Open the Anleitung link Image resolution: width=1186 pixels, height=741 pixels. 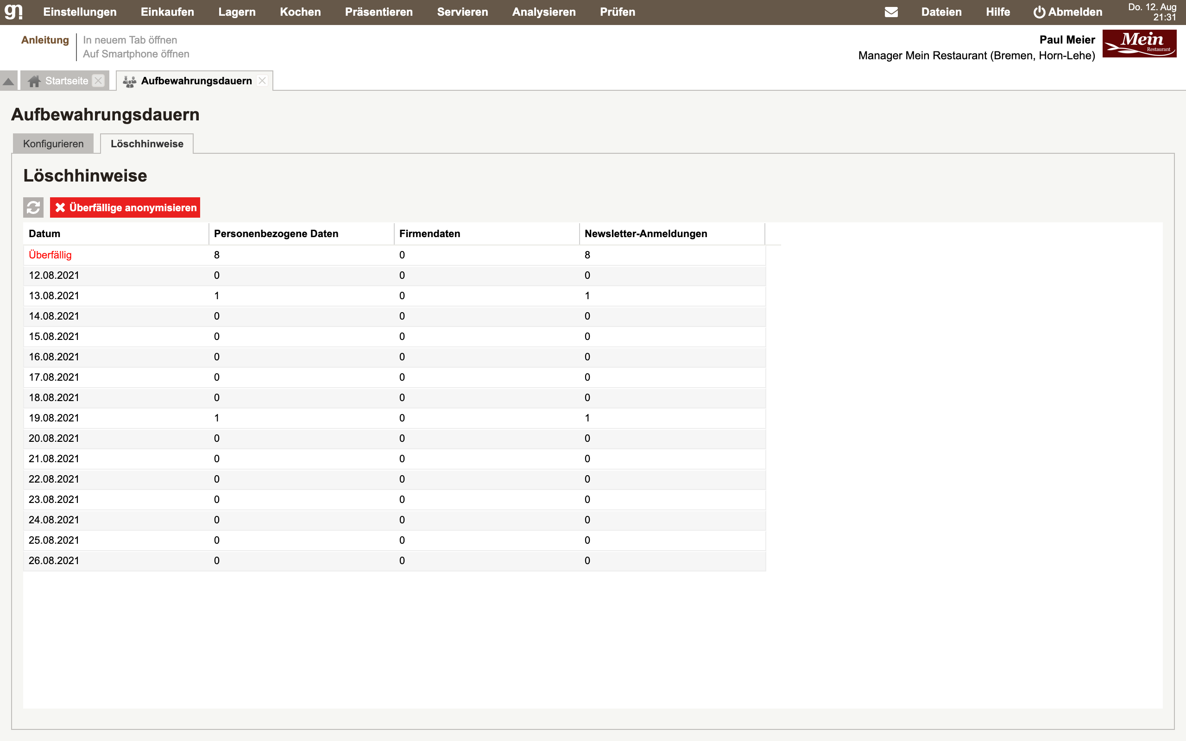click(x=45, y=40)
